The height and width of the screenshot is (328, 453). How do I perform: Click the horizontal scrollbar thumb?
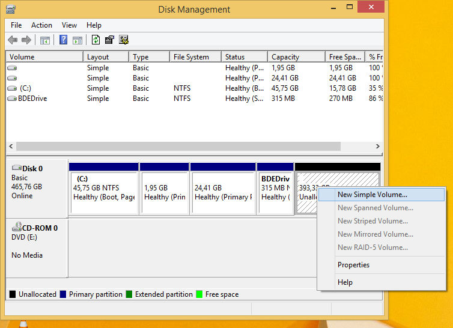point(178,146)
